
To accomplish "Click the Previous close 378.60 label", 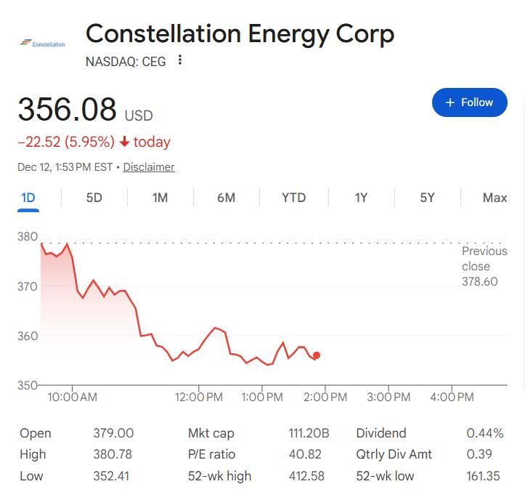I will click(484, 266).
